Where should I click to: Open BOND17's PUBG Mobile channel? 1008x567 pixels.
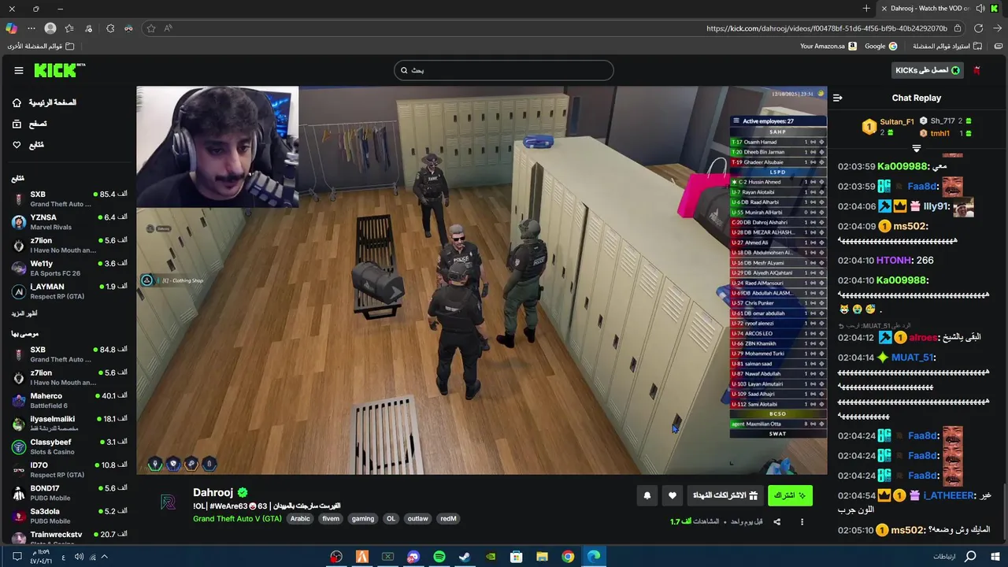coord(69,493)
